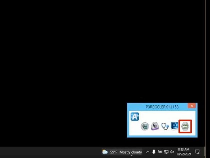This screenshot has width=210, height=158.
Task: Click the 59°F temperature reading
Action: (x=114, y=152)
